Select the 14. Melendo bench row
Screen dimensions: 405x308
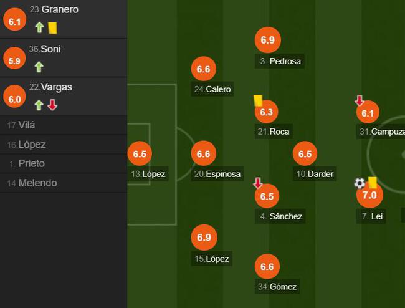(64, 183)
